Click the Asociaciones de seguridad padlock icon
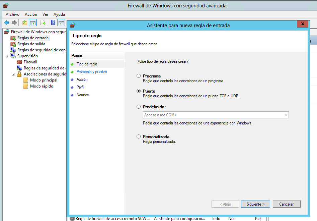This screenshot has height=221, width=317. coord(19,74)
